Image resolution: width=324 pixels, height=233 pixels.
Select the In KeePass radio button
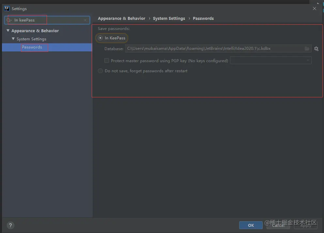(x=100, y=38)
